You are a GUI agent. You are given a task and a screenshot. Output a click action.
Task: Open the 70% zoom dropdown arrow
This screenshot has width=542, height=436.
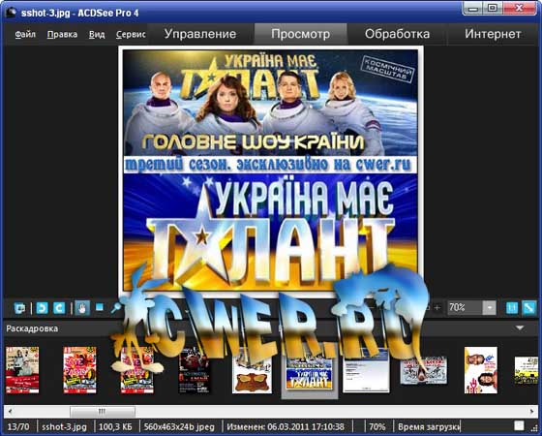489,308
